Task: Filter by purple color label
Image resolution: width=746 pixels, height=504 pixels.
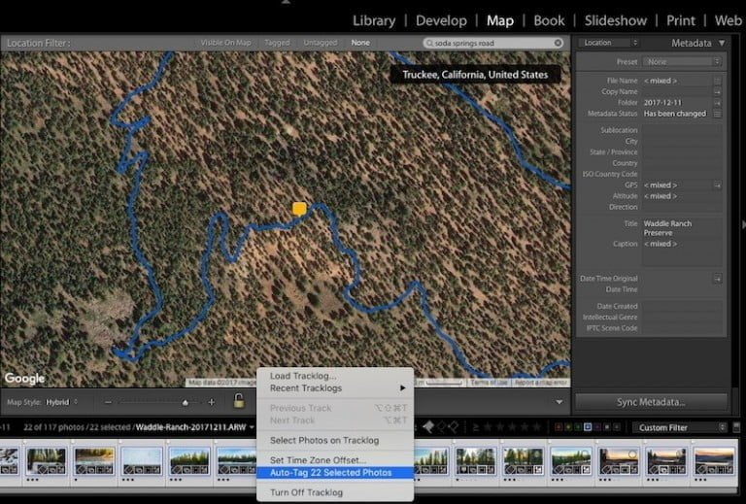Action: (597, 427)
